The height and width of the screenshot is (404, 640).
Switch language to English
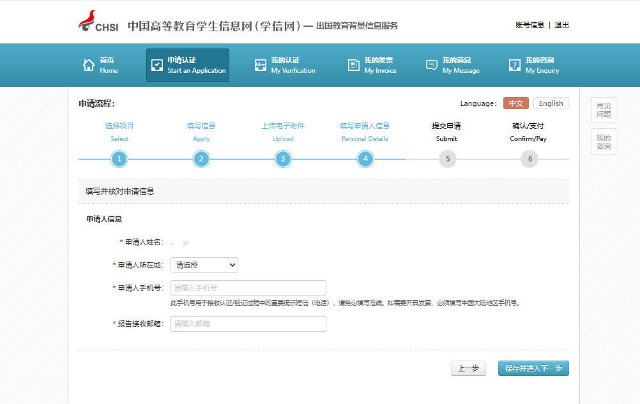551,103
